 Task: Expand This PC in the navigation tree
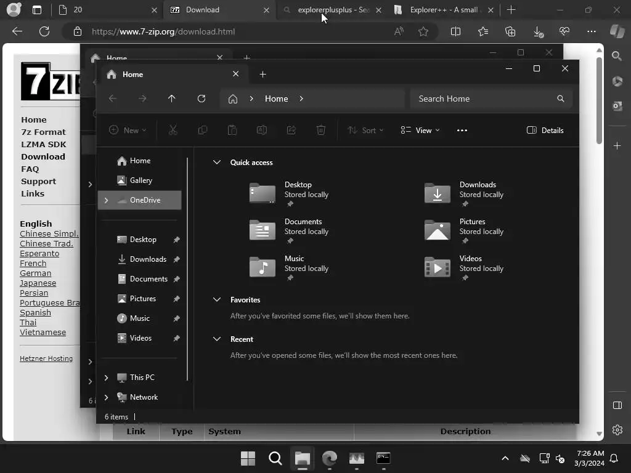(x=106, y=378)
